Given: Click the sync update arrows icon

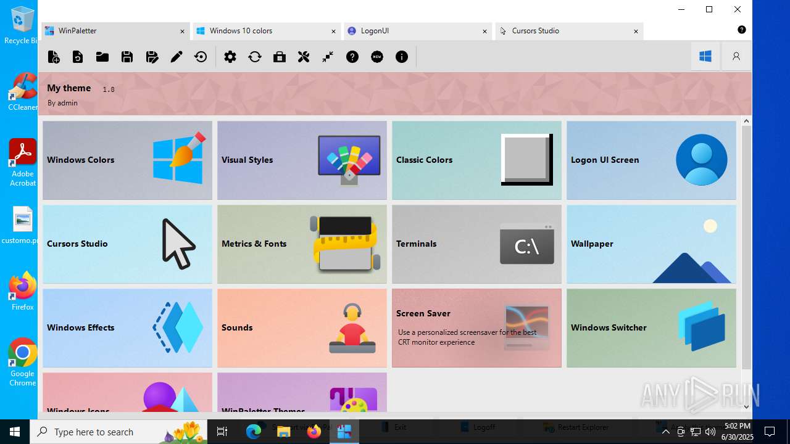Looking at the screenshot, I should point(255,57).
